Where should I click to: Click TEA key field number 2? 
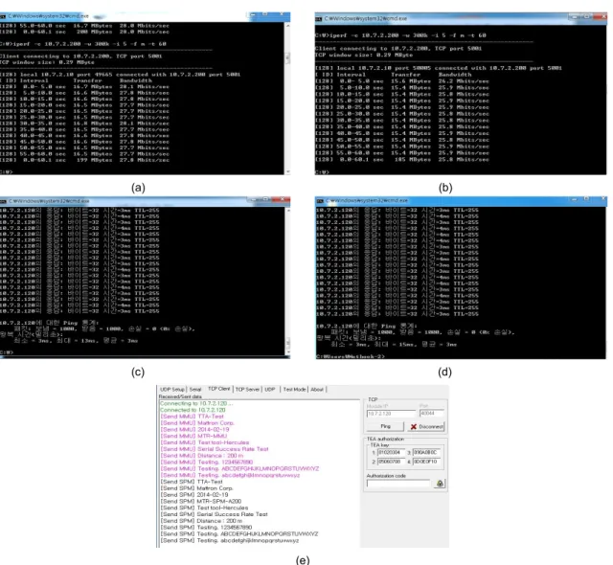pos(391,462)
